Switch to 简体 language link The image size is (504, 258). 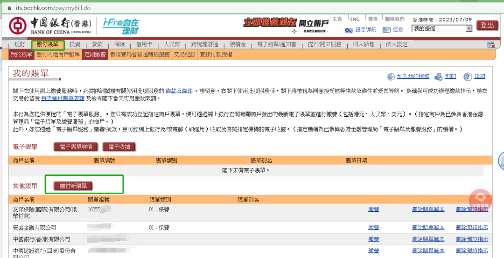coord(373,19)
